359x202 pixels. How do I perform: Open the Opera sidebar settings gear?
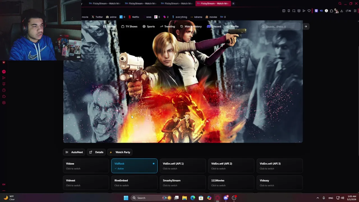(4, 103)
